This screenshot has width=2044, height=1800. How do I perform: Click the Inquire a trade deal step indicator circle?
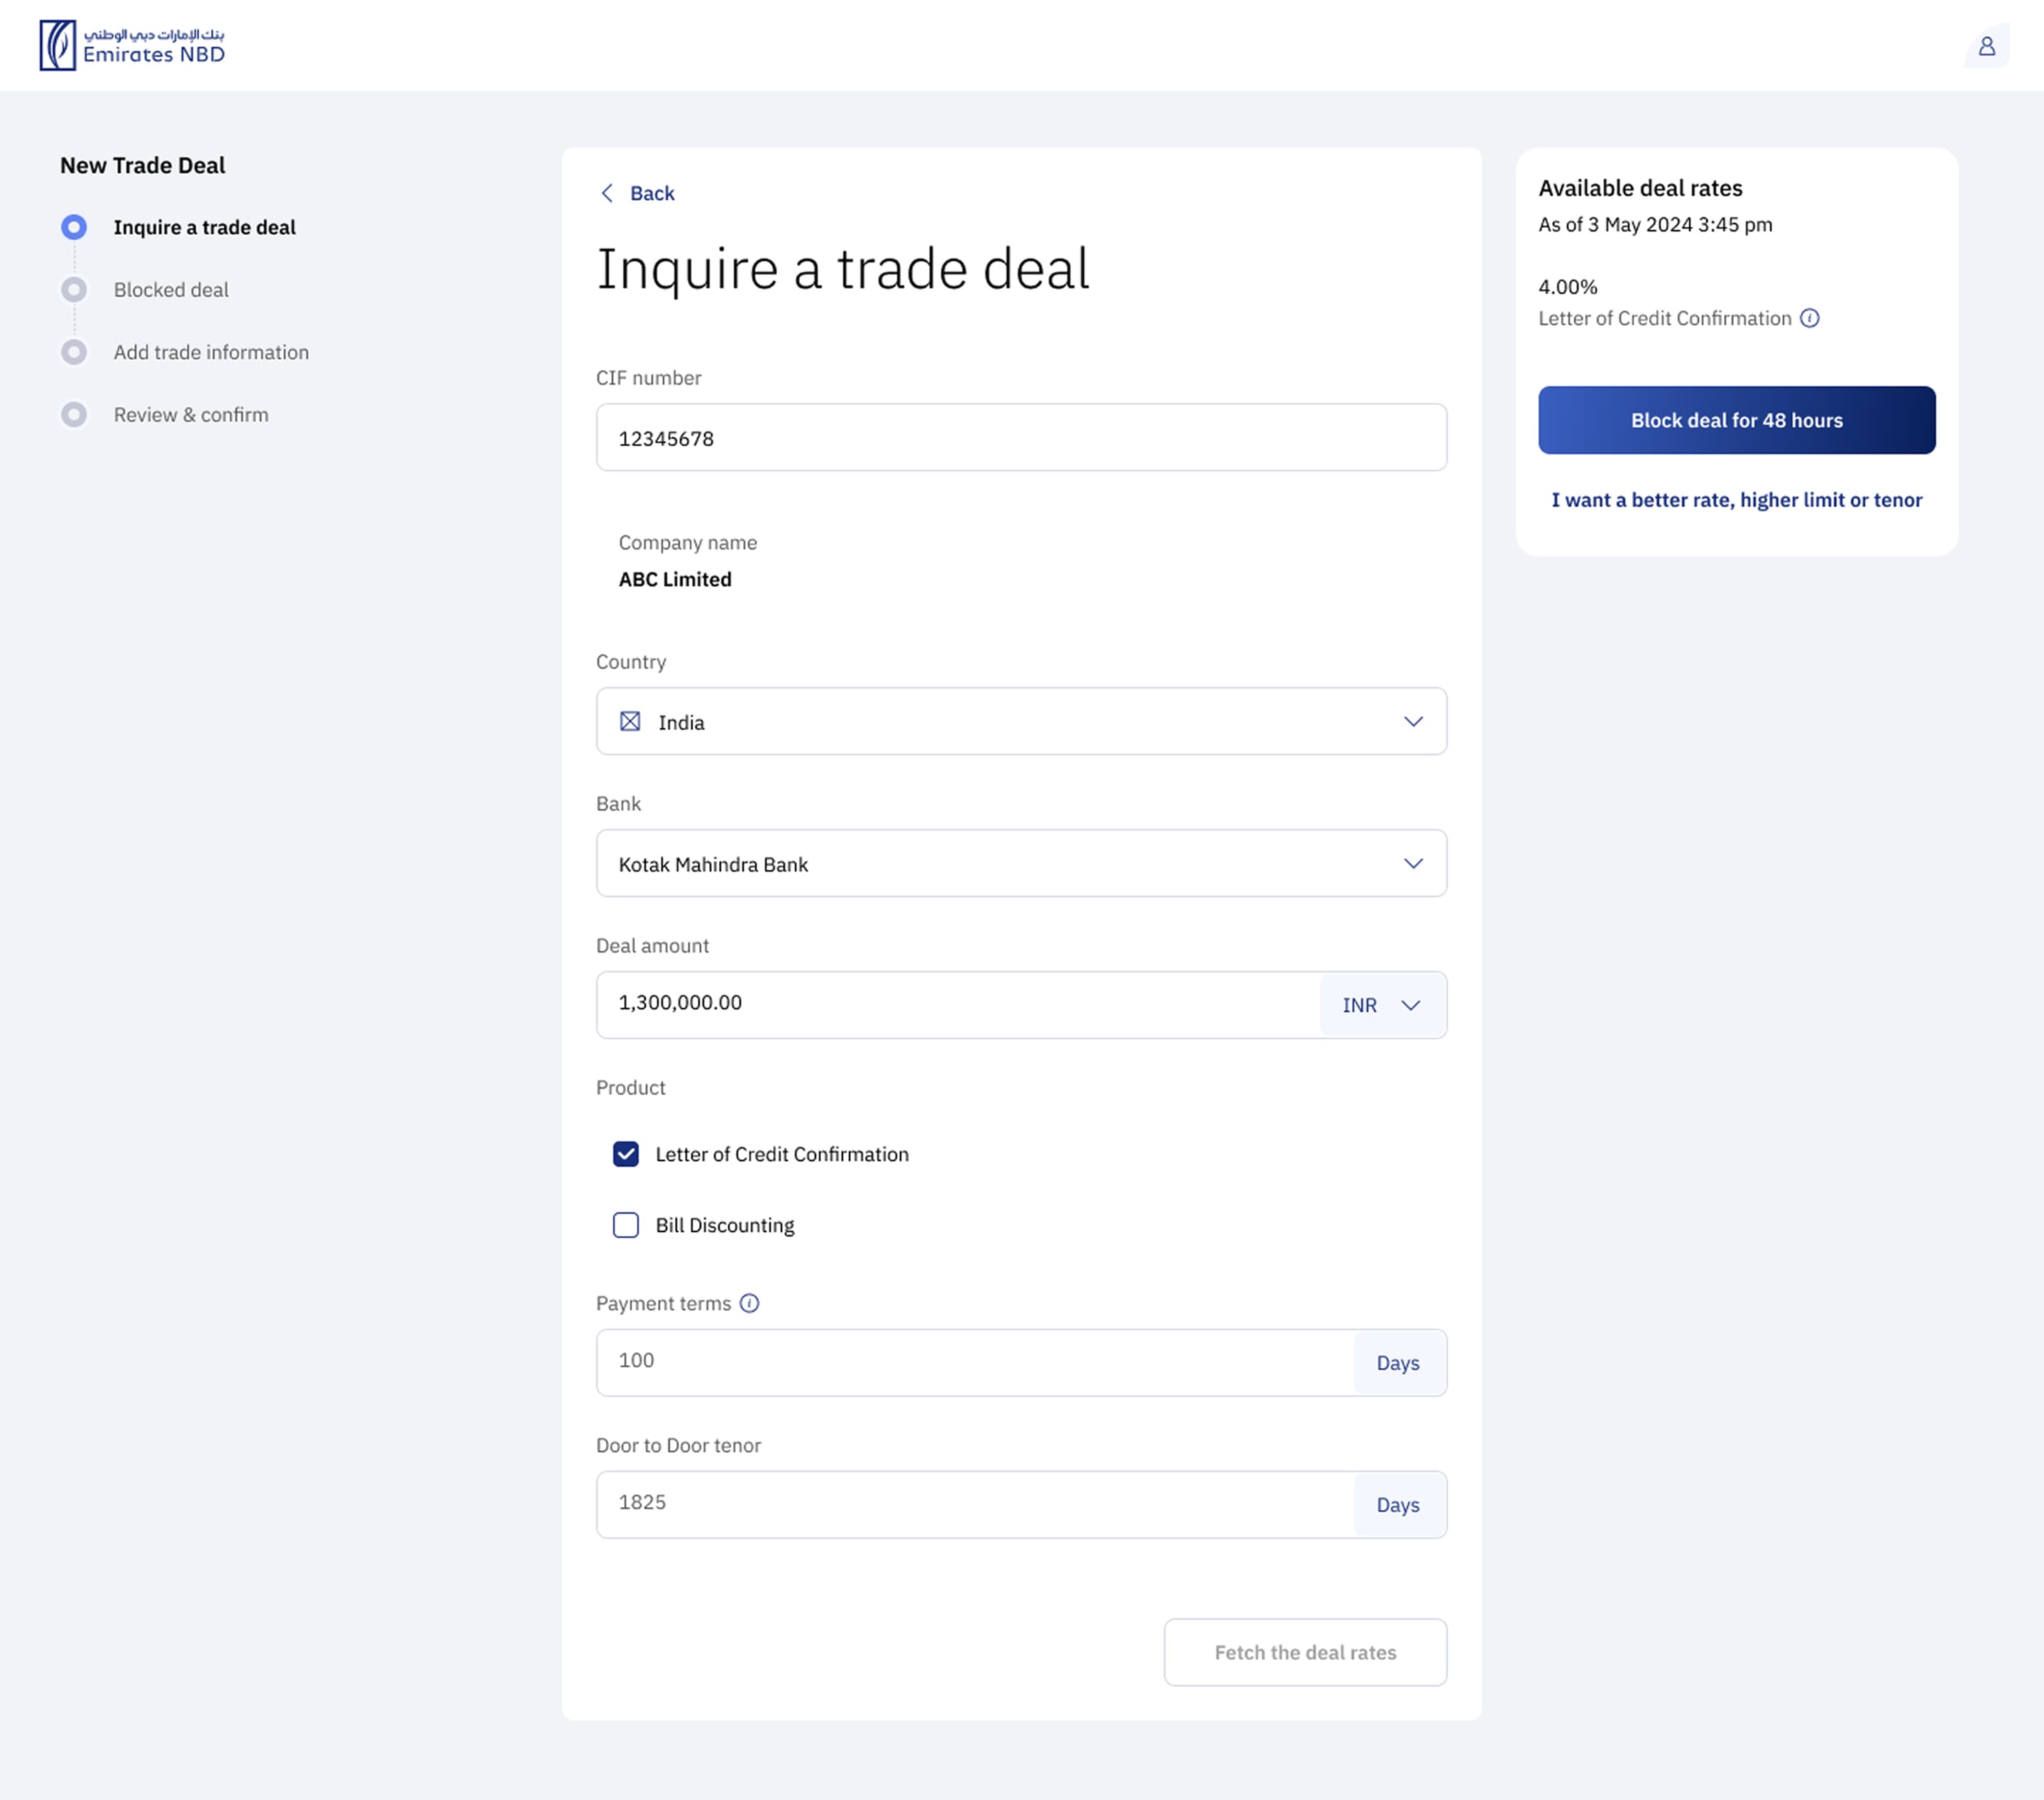click(x=74, y=227)
